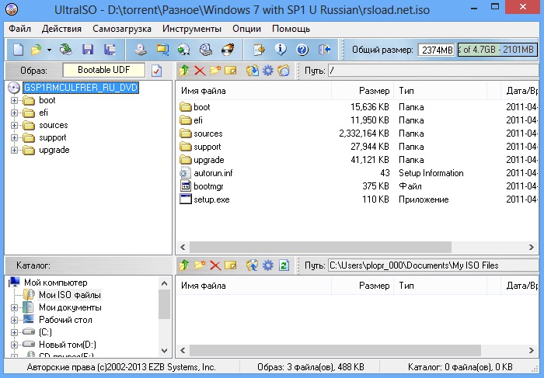544x378 pixels.
Task: Click the checkmark image properties icon beside Bootable UDF
Action: (156, 71)
